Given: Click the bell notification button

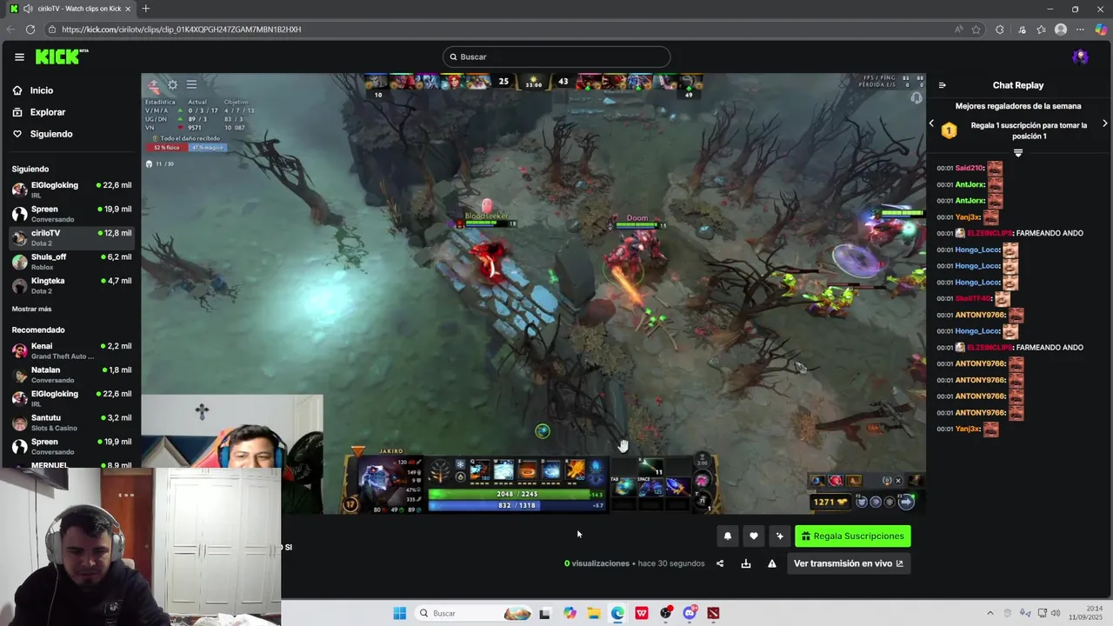Looking at the screenshot, I should 728,536.
